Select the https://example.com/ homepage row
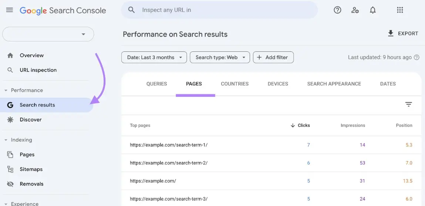The image size is (425, 206). 271,181
